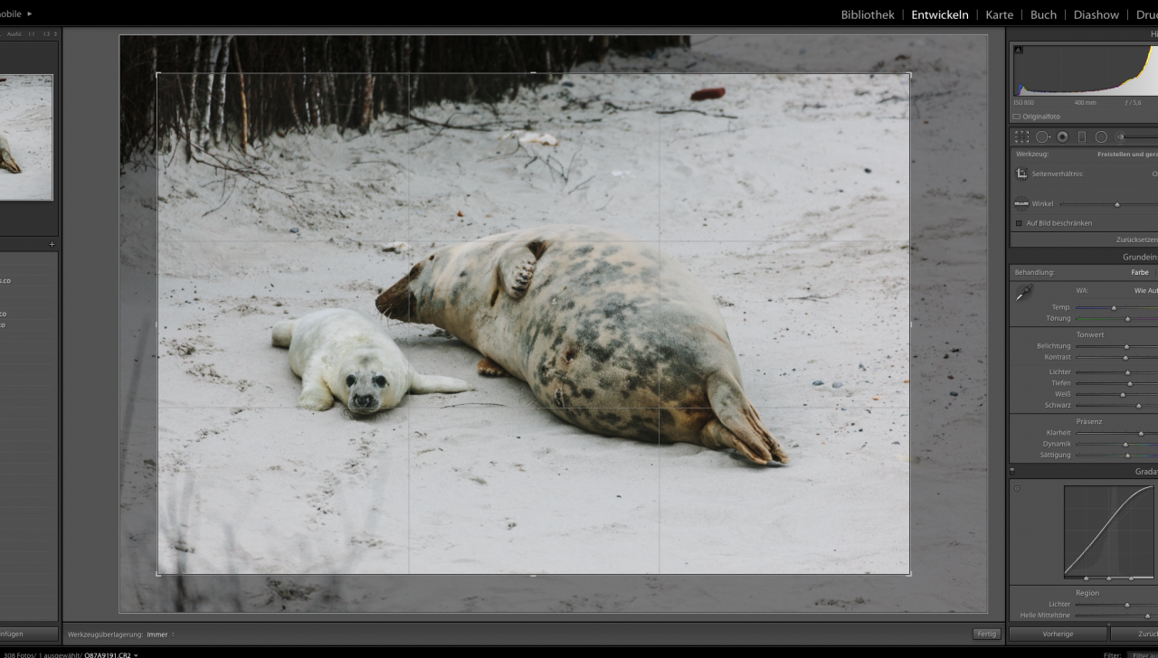Activate the Spot Removal tool
Screen dimensions: 1158x658
[1042, 137]
